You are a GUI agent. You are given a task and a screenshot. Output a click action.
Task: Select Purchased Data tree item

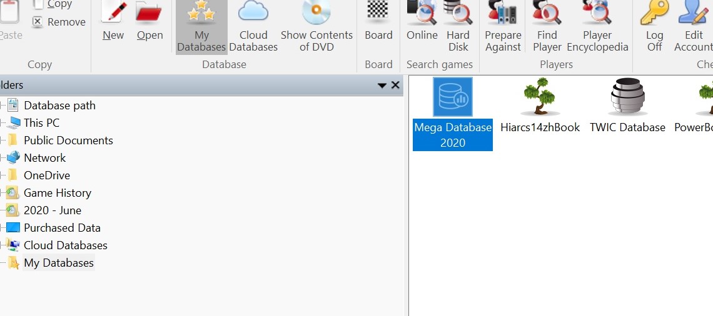point(62,228)
